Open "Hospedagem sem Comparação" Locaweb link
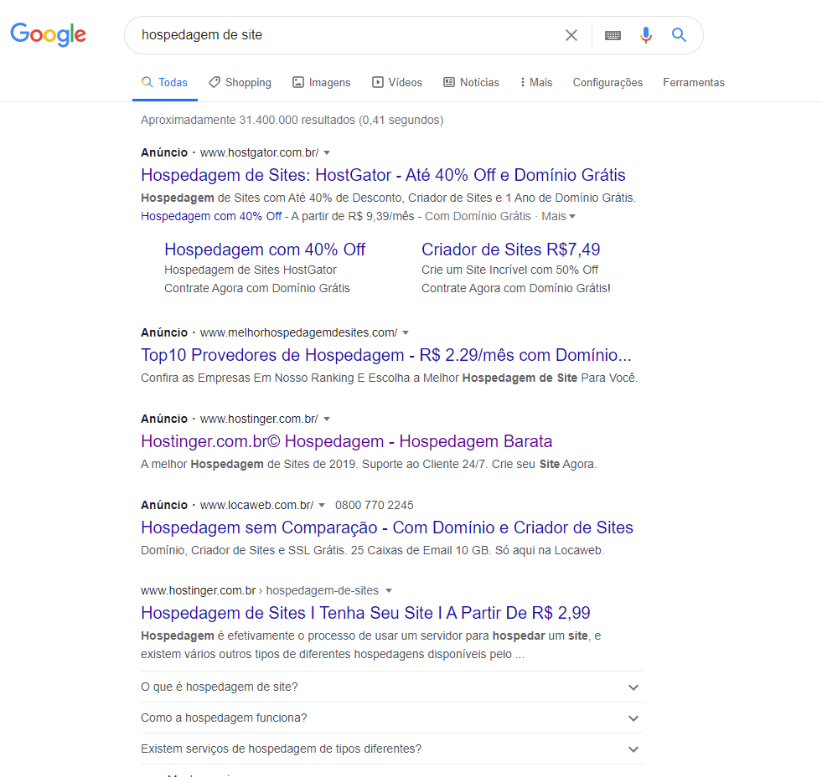 [x=387, y=527]
